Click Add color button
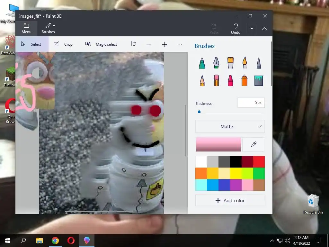This screenshot has height=247, width=329. [230, 201]
